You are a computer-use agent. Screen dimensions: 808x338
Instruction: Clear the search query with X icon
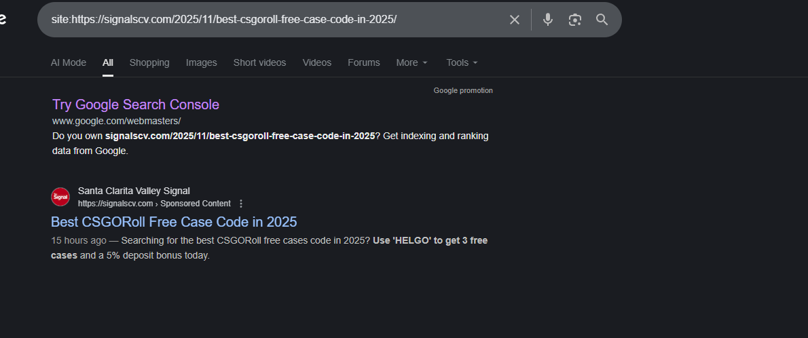click(515, 20)
